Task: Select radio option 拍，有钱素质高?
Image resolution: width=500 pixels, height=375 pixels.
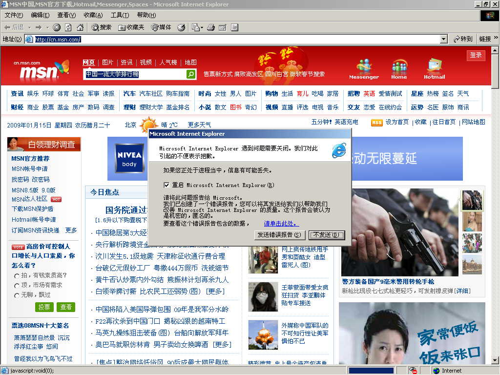Action: coord(17,275)
